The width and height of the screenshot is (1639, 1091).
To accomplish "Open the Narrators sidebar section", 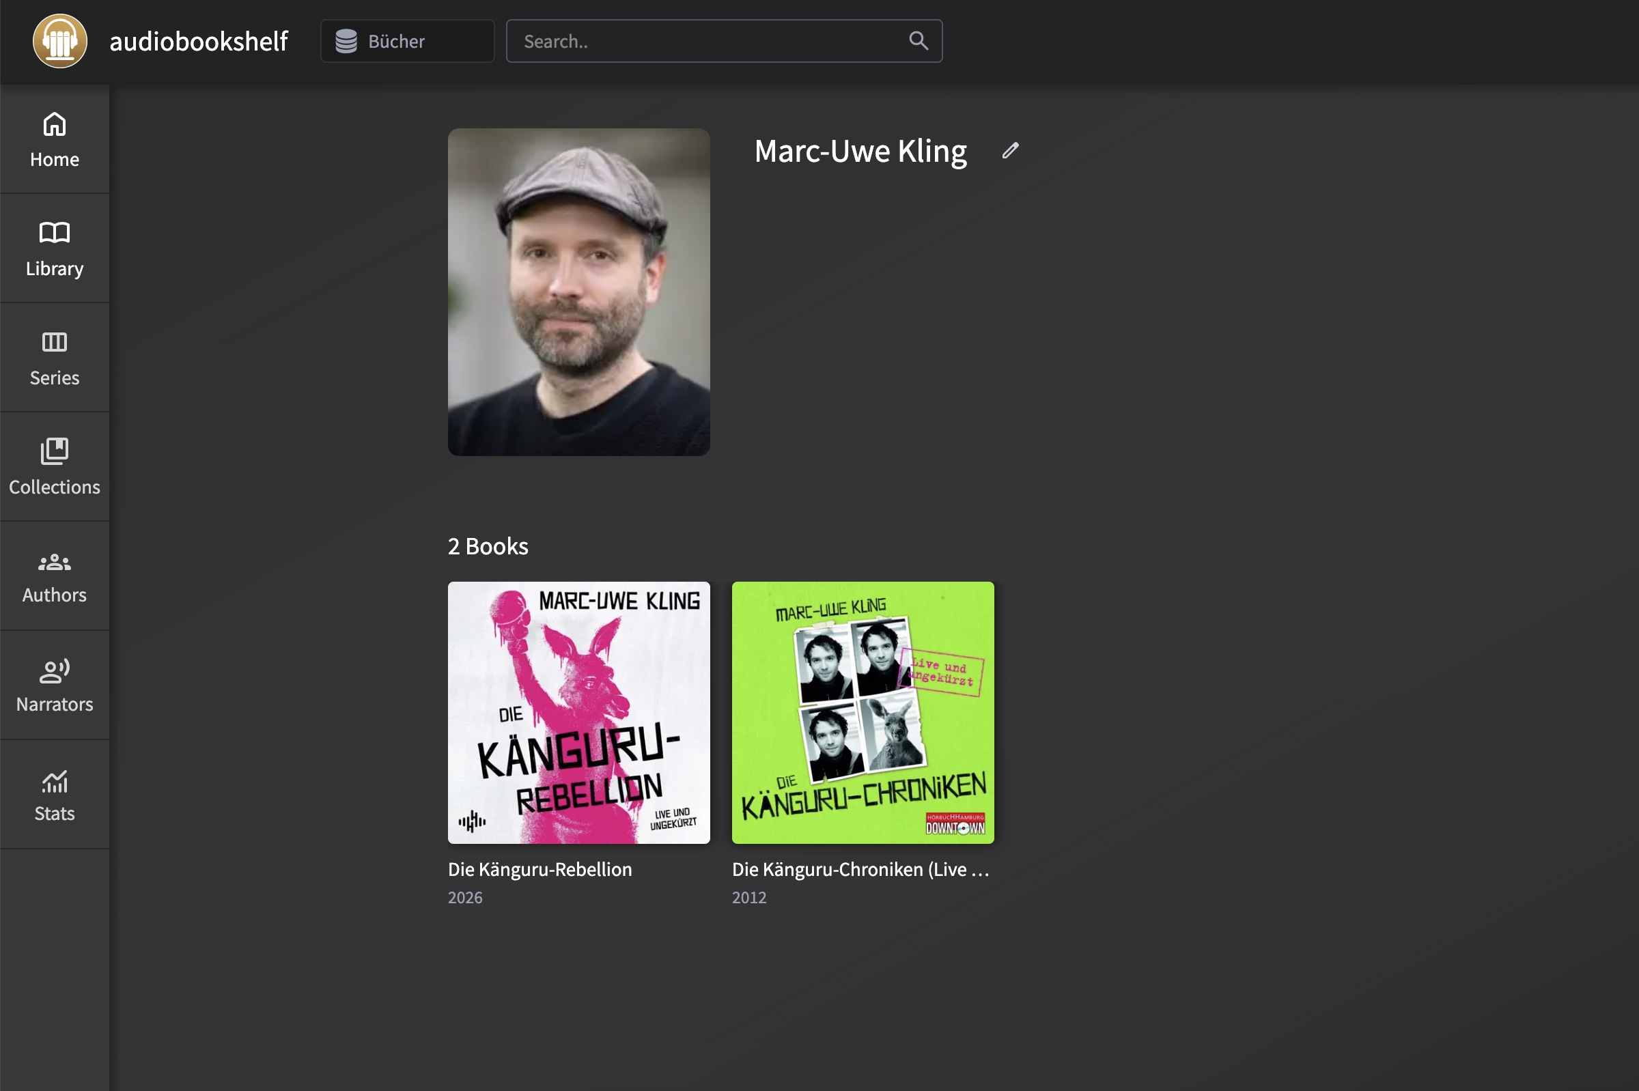I will click(54, 685).
